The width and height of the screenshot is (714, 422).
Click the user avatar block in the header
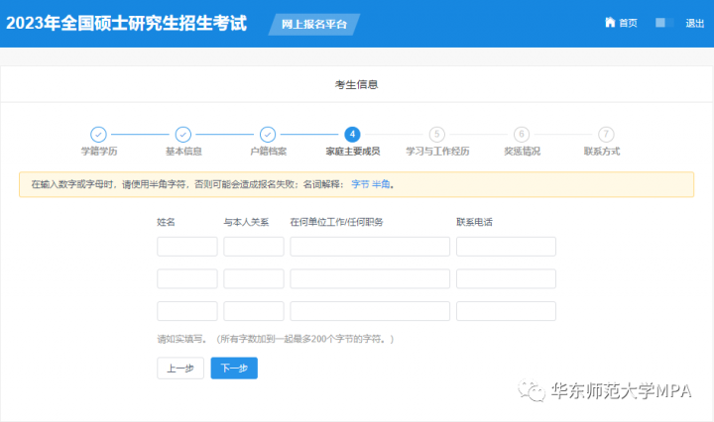pos(664,23)
